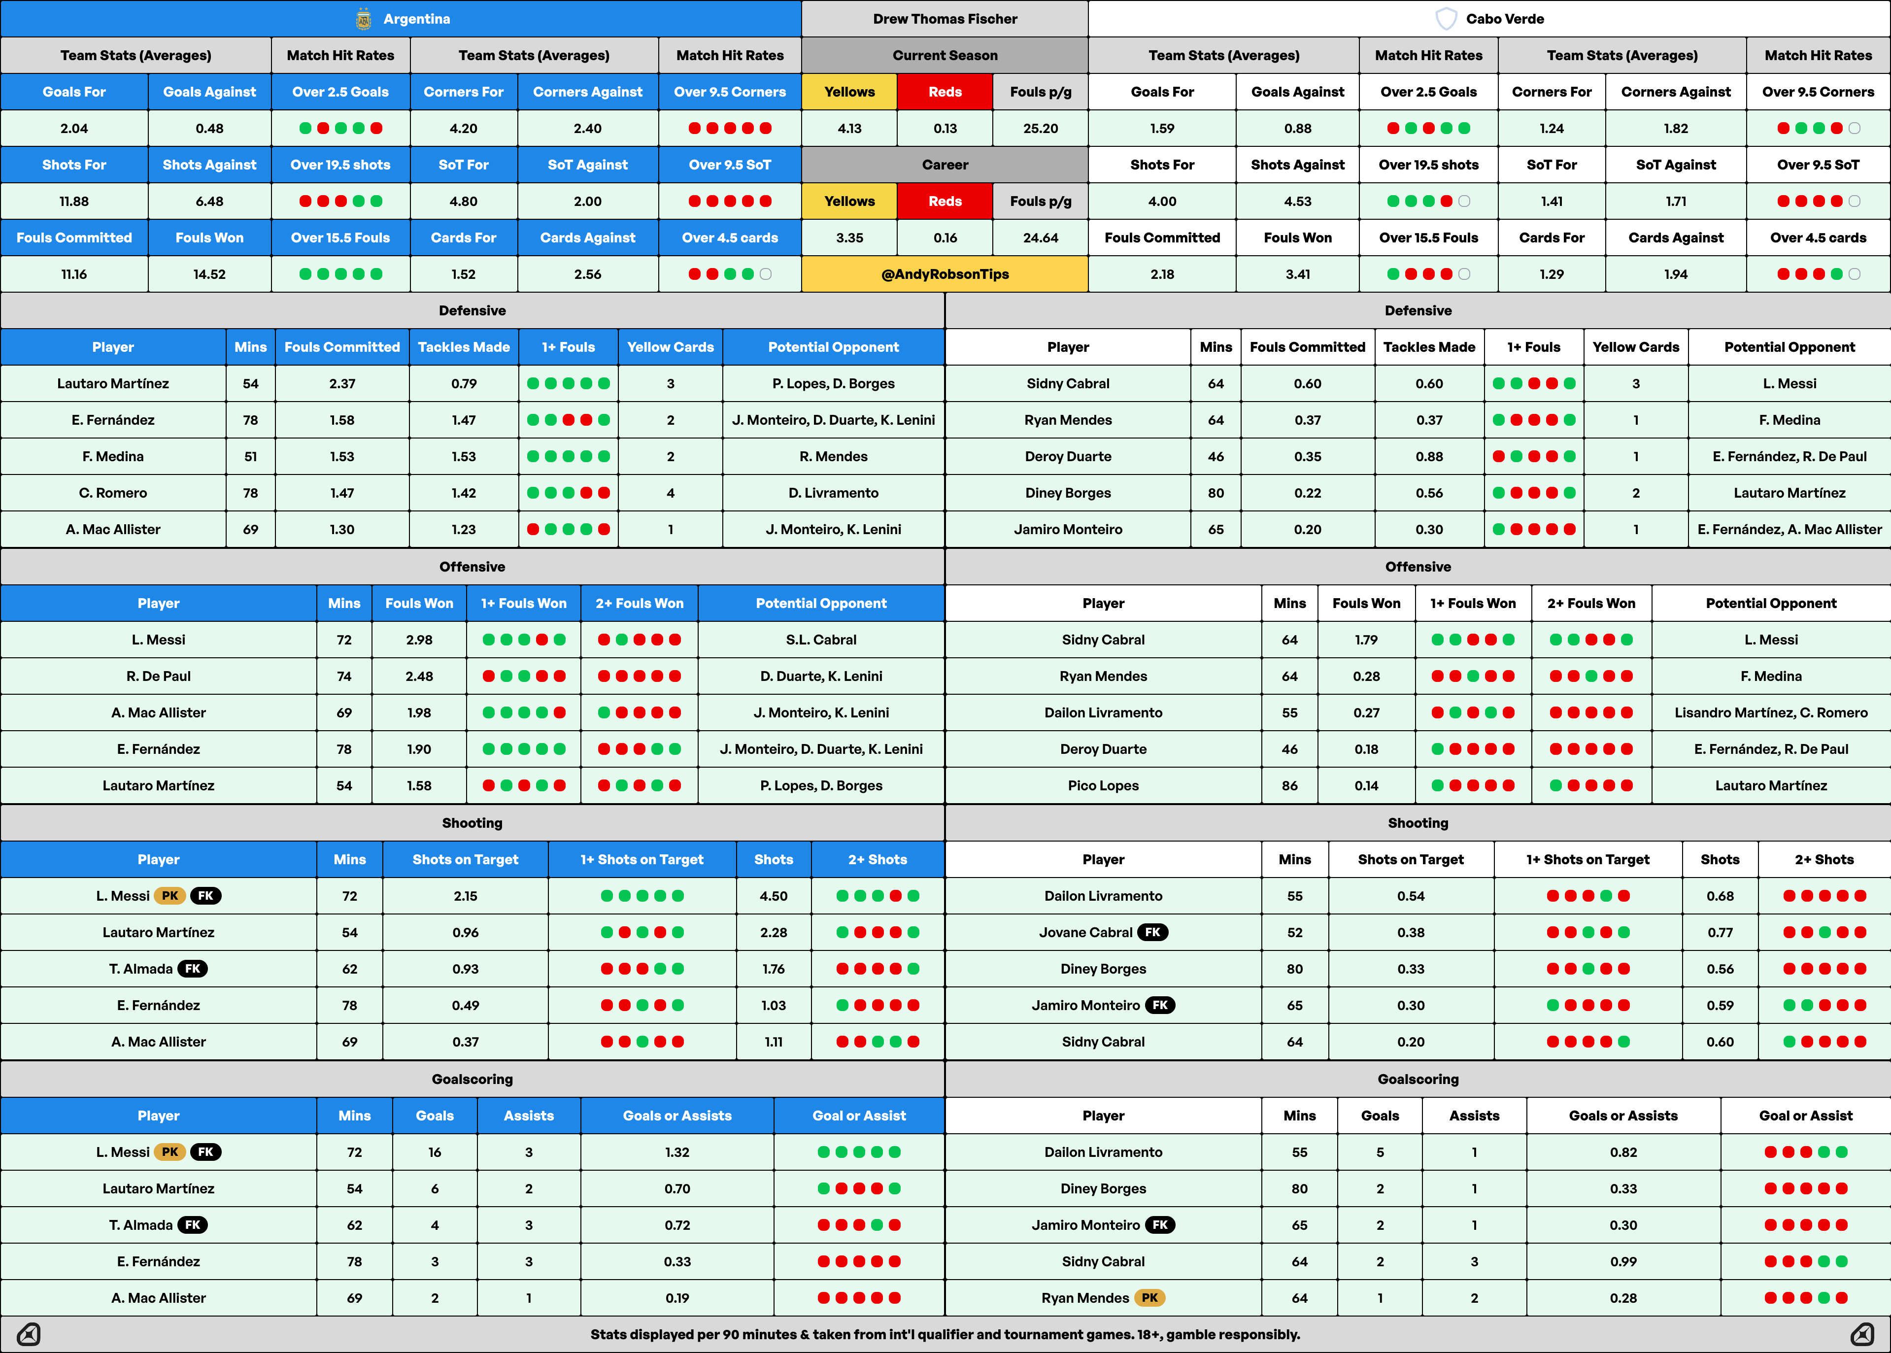Click L. Messi's PK badge in Shooting
Screen dimensions: 1891x1353
click(x=170, y=896)
